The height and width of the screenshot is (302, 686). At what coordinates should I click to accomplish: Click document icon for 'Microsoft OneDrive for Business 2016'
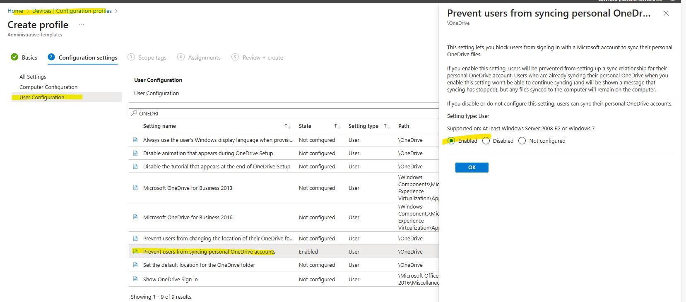point(135,217)
